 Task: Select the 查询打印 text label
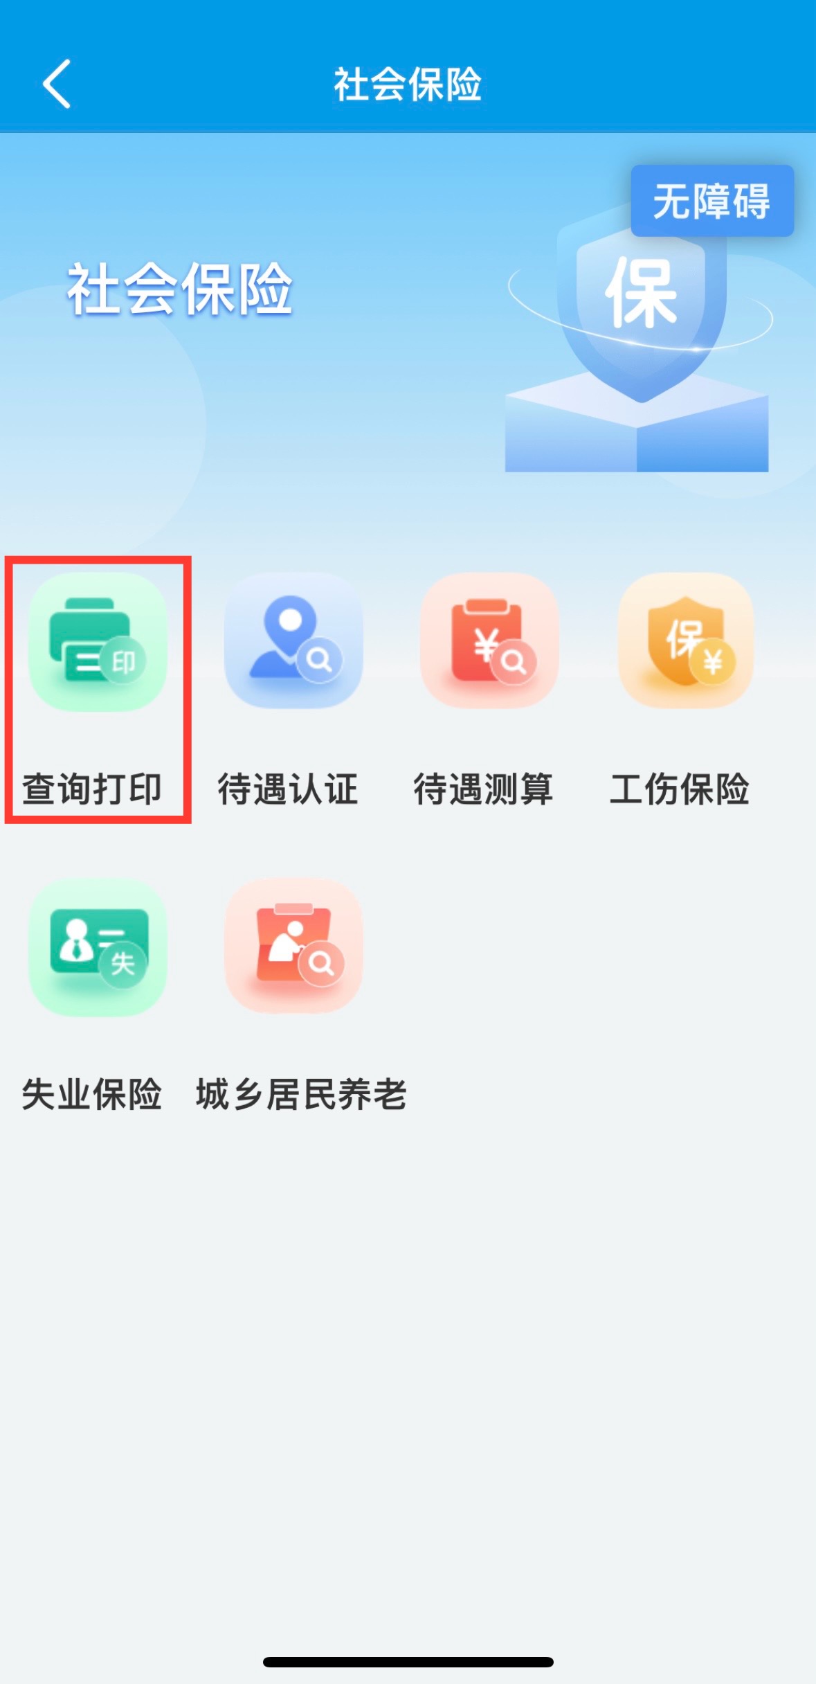(92, 789)
